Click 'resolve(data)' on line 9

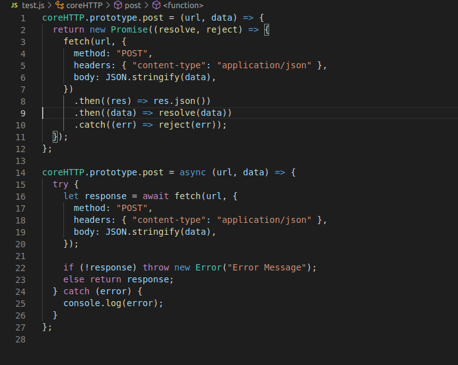pyautogui.click(x=193, y=113)
